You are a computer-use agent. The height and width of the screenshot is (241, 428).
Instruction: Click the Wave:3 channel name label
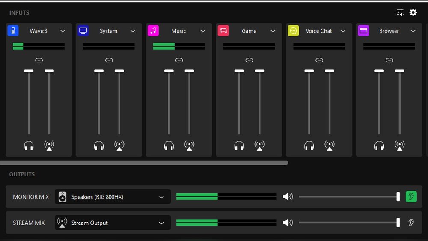point(39,31)
